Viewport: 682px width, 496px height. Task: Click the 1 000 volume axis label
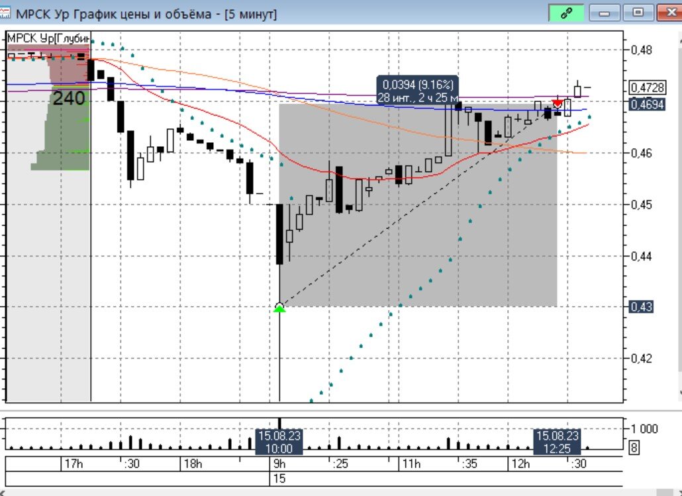click(x=644, y=429)
